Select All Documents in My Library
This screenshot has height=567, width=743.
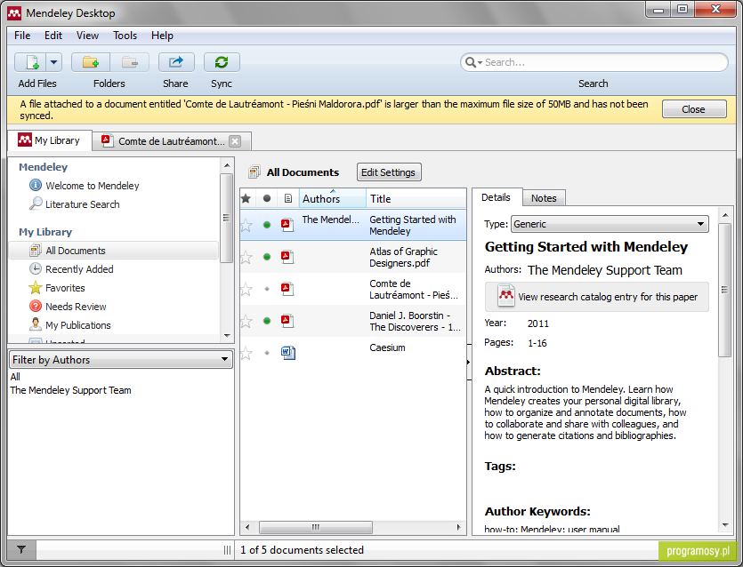click(x=114, y=251)
